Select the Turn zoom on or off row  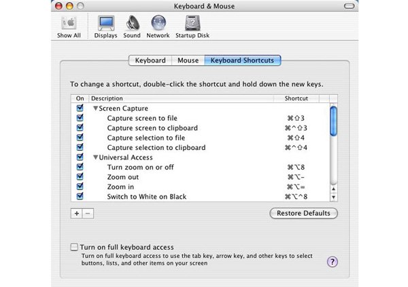click(201, 168)
